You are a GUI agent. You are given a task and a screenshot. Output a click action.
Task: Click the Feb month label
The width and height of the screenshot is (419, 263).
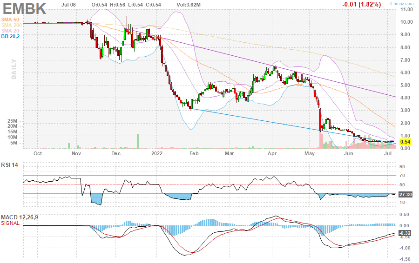coord(194,153)
